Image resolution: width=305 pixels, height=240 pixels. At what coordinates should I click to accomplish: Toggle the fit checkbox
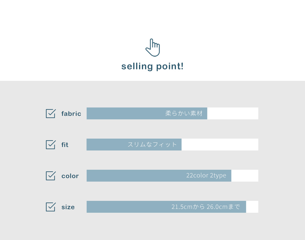[x=51, y=145]
